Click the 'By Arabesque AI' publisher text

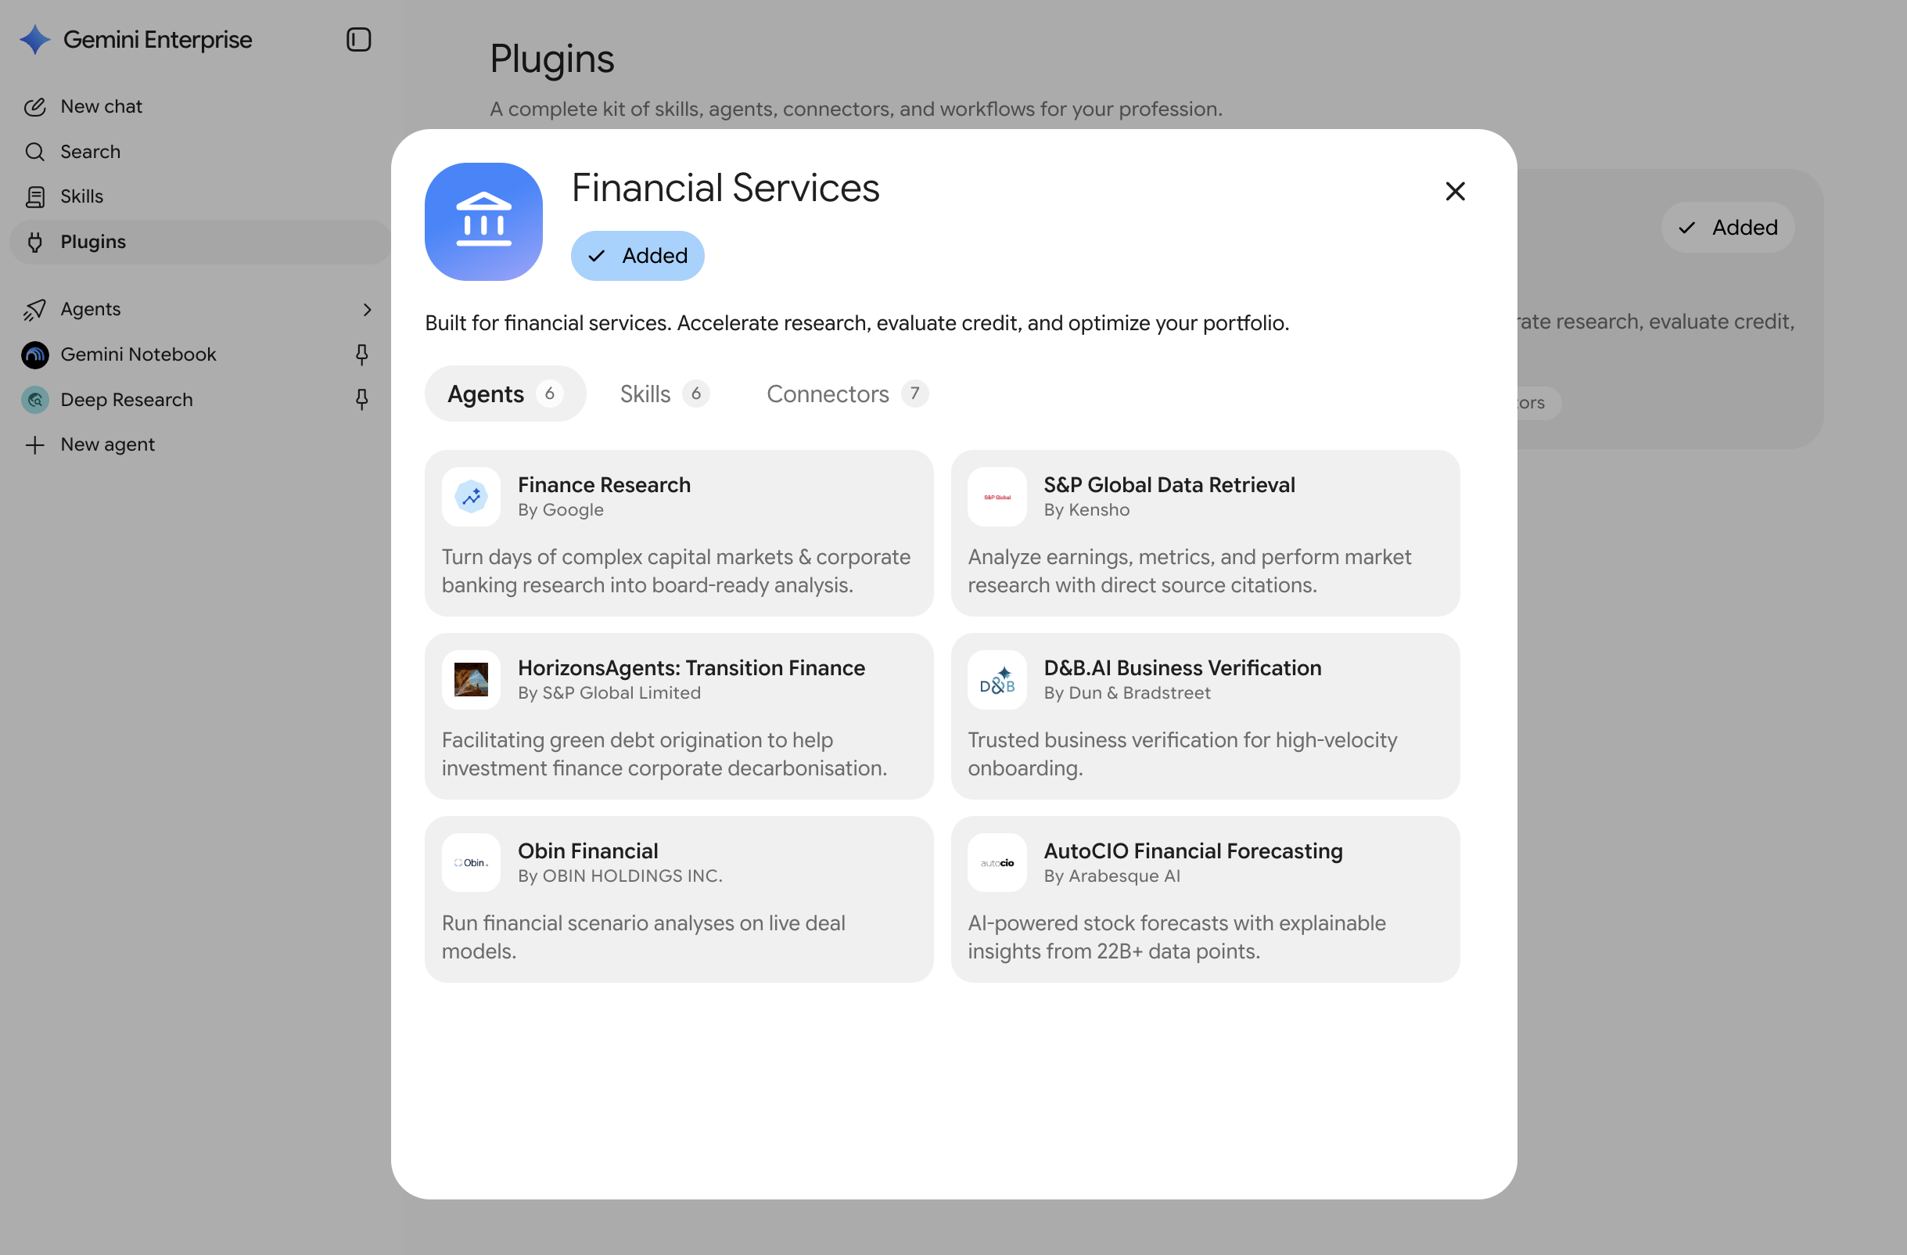pos(1112,876)
